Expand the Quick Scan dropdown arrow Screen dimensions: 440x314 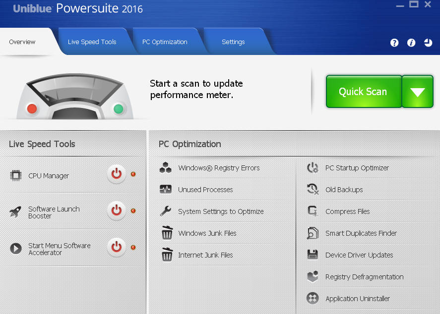418,92
